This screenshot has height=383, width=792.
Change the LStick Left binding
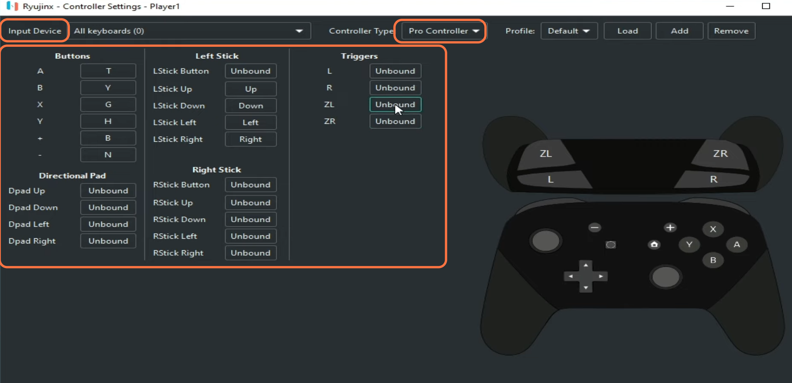(251, 123)
